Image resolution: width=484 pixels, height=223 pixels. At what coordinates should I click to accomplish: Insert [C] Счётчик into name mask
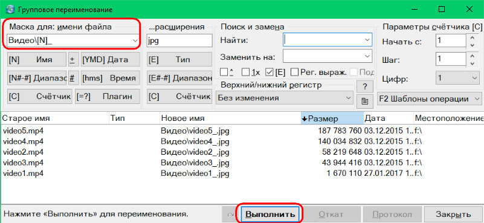click(x=39, y=96)
